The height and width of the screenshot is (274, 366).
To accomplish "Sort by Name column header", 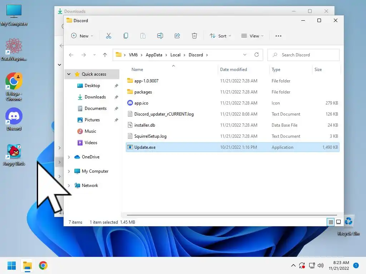I will point(137,70).
